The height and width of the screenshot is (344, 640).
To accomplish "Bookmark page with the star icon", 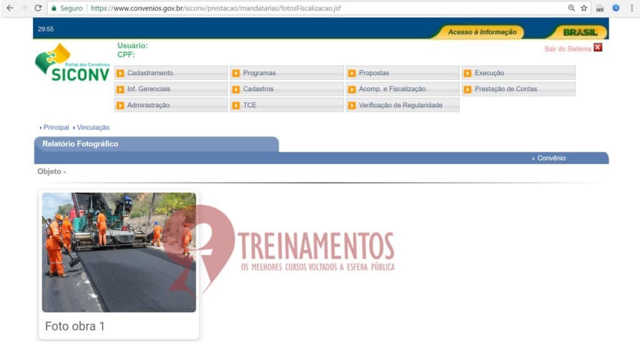I will [x=584, y=8].
